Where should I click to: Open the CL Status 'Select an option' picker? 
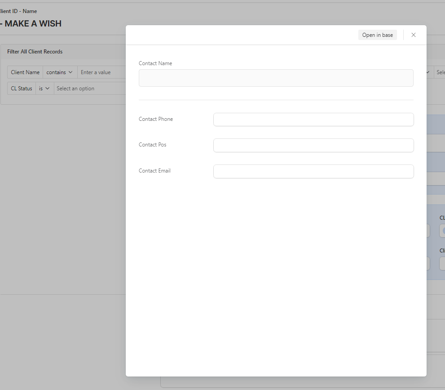pos(90,89)
